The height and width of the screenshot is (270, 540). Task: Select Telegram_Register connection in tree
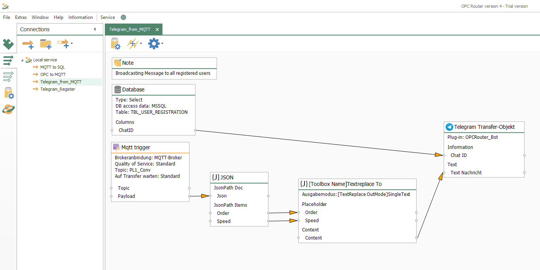pyautogui.click(x=57, y=89)
